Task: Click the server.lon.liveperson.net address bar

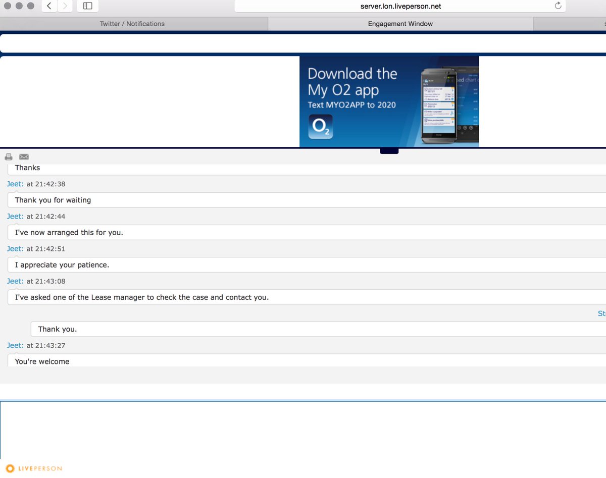Action: click(x=400, y=6)
